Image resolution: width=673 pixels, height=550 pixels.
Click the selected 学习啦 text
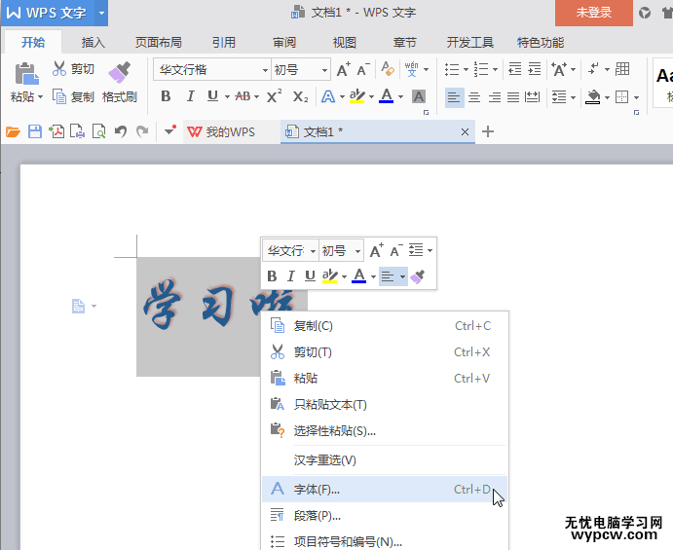pyautogui.click(x=219, y=306)
